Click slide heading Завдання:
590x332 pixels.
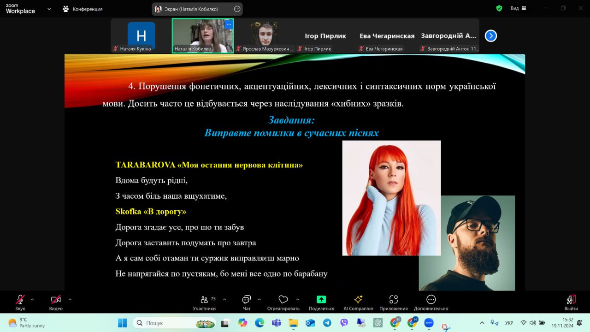click(291, 120)
